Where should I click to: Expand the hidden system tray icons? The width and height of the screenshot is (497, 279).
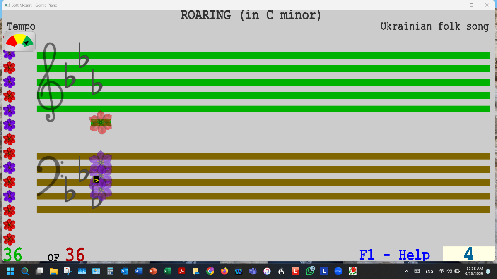406,271
